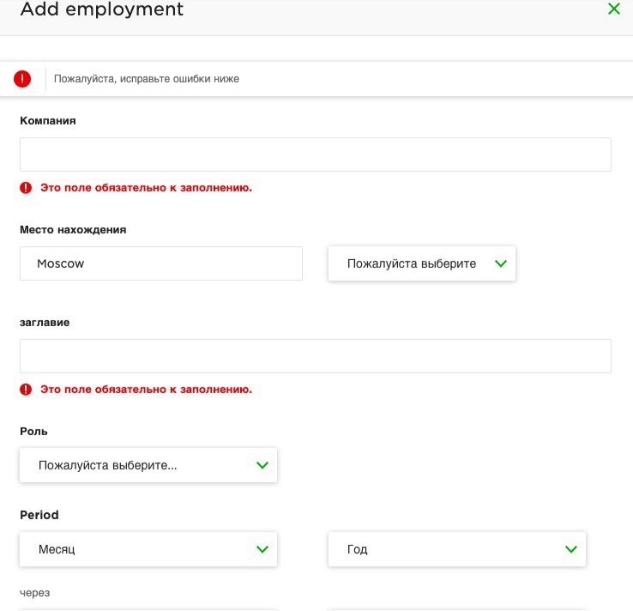Open the Пожалуйста выберите location dropdown
The image size is (633, 611).
pyautogui.click(x=422, y=263)
